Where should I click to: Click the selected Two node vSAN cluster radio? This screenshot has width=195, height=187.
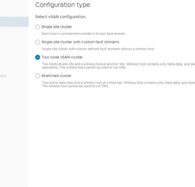pos(38,57)
